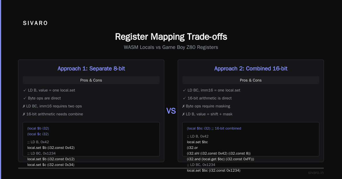
Task: Click the '(local $bc i32) ;; 16-bit combined' line
Action: pos(214,128)
